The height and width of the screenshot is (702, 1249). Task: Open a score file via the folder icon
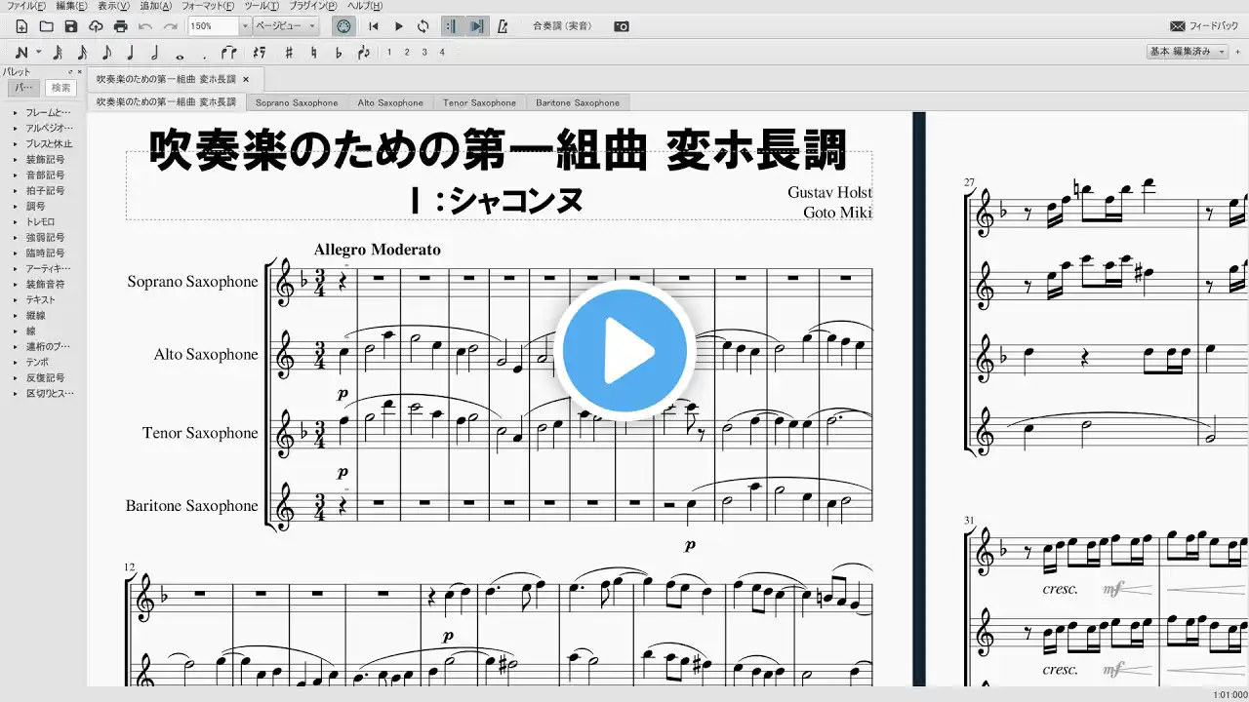pos(46,26)
